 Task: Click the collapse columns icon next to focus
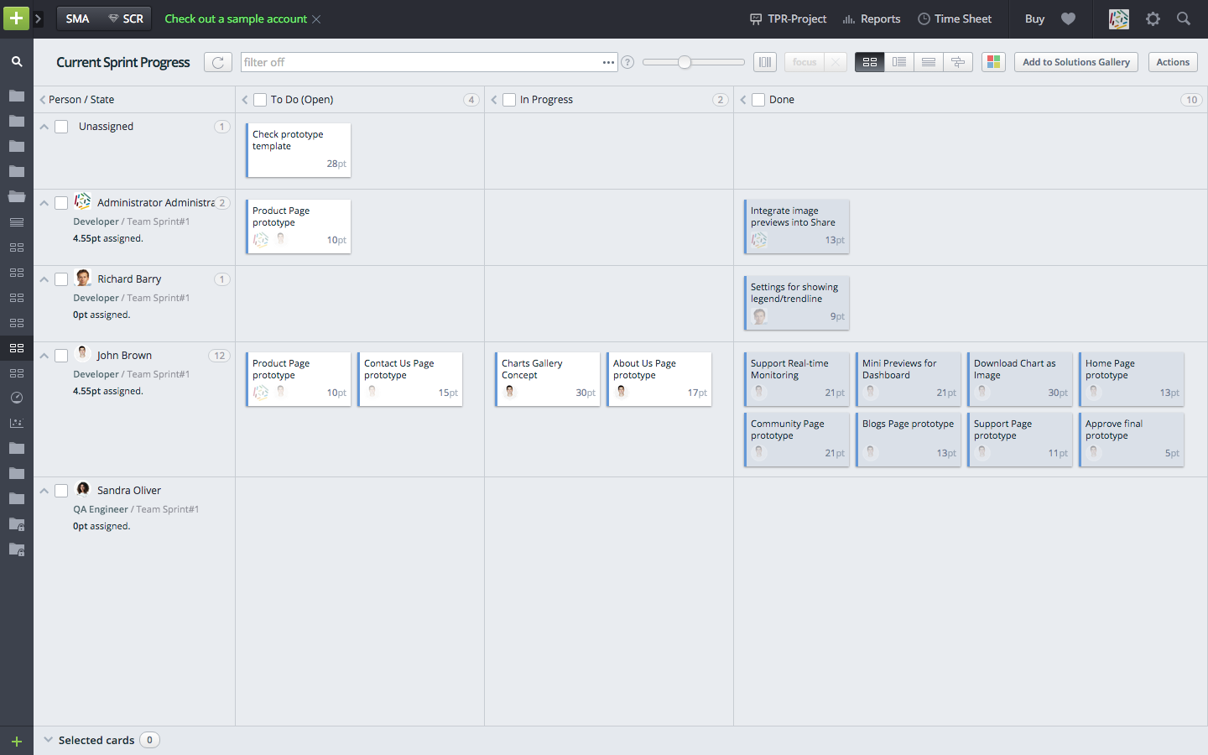tap(764, 61)
